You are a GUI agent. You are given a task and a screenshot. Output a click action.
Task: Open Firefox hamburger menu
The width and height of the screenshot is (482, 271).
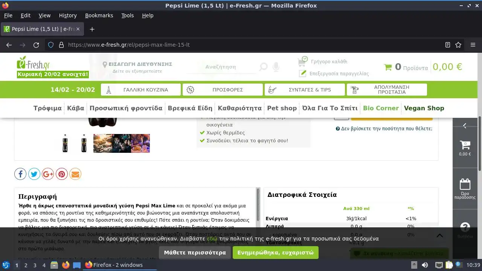[x=473, y=45]
